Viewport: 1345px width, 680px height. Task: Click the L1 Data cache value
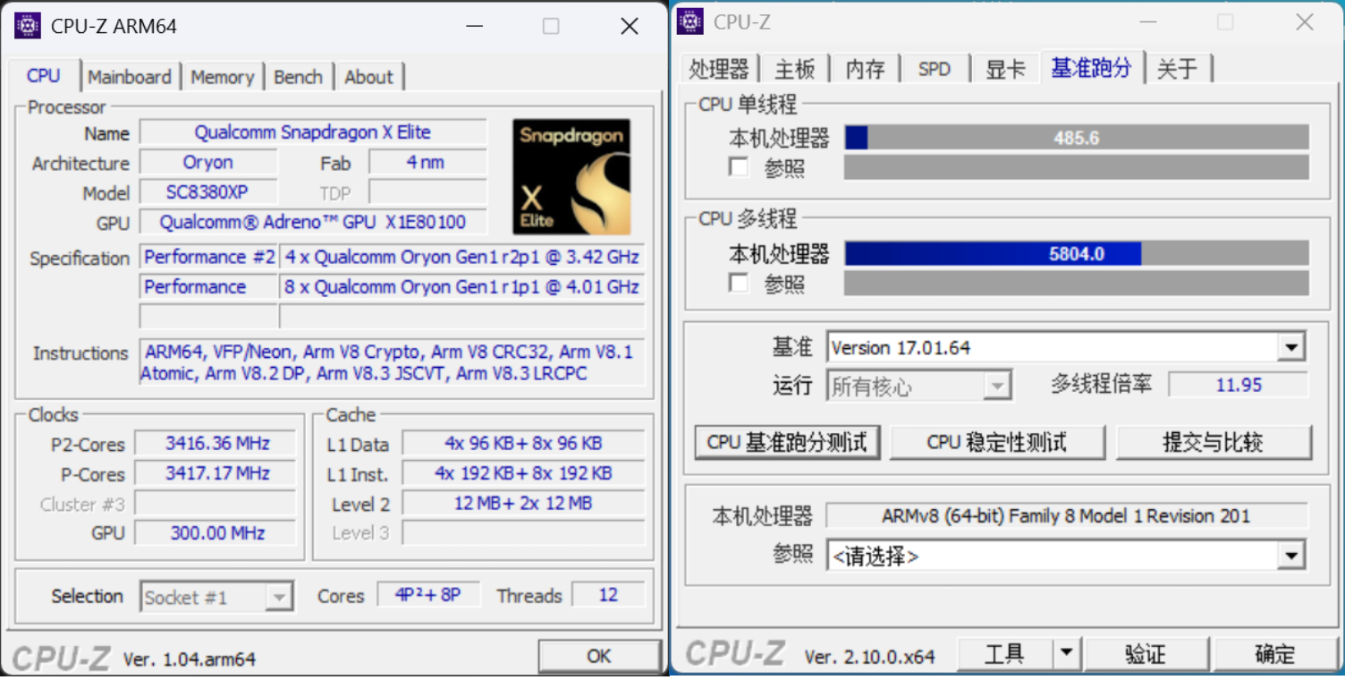[523, 444]
